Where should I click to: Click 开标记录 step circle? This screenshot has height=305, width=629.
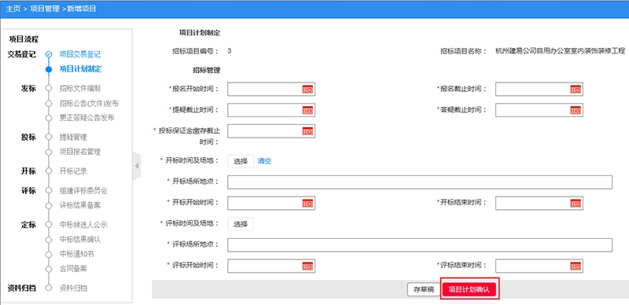pyautogui.click(x=49, y=171)
